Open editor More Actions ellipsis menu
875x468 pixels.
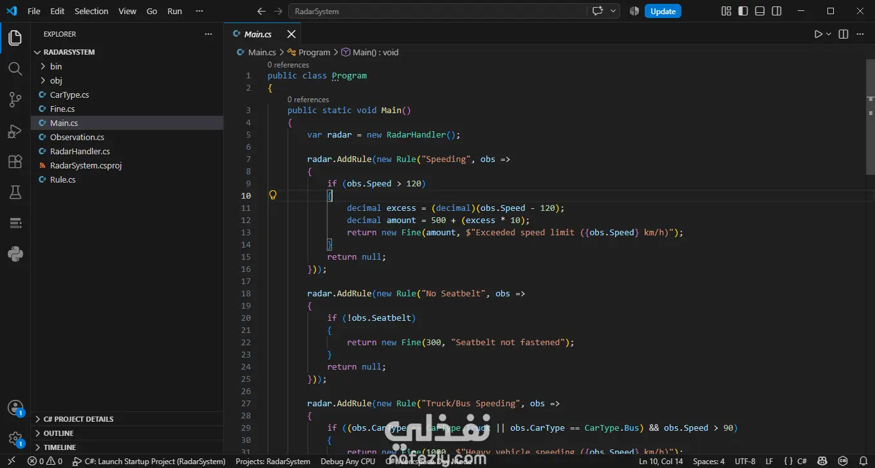[861, 34]
